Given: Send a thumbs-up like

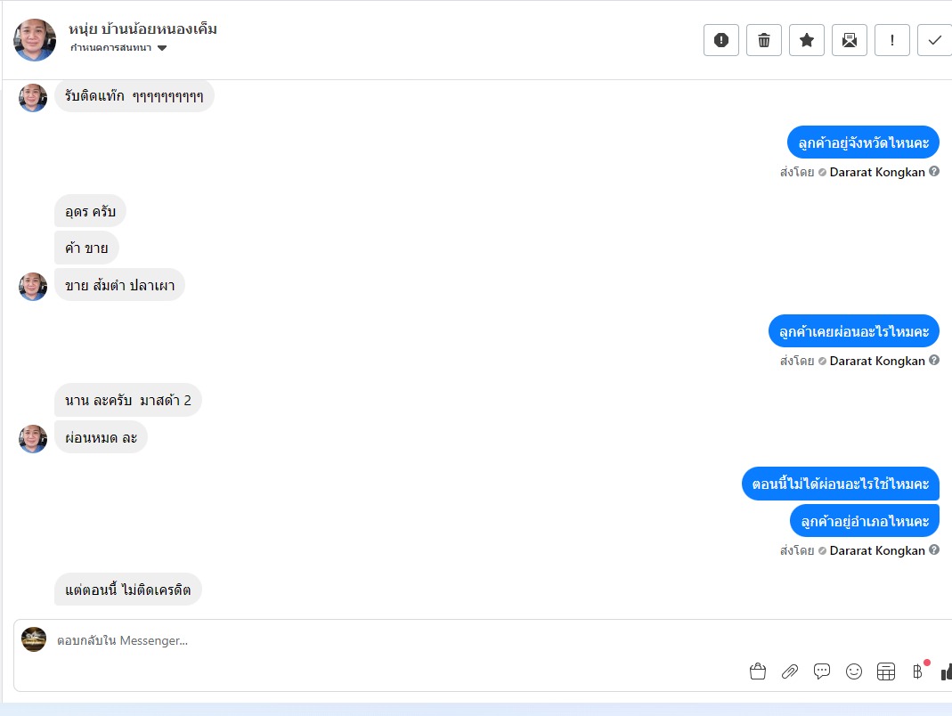Looking at the screenshot, I should pyautogui.click(x=947, y=671).
